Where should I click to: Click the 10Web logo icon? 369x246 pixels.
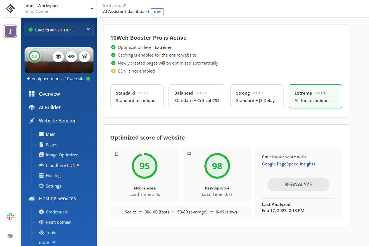(x=10, y=9)
